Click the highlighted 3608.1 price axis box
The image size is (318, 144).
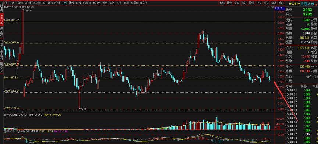click(279, 8)
